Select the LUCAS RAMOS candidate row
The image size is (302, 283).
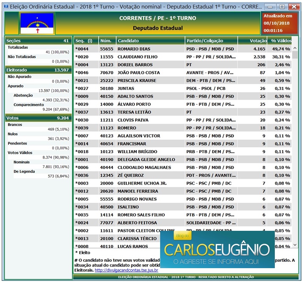click(x=117, y=246)
